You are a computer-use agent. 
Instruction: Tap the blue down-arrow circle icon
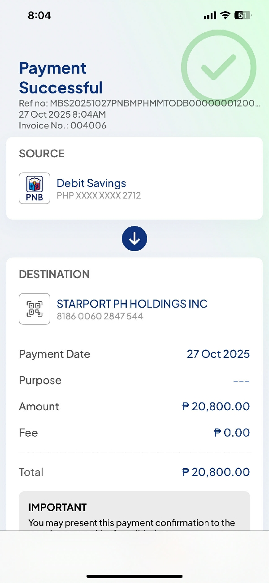coord(134,239)
